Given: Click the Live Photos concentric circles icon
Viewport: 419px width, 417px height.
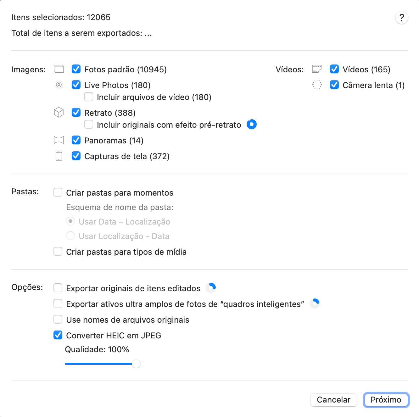Looking at the screenshot, I should point(59,85).
